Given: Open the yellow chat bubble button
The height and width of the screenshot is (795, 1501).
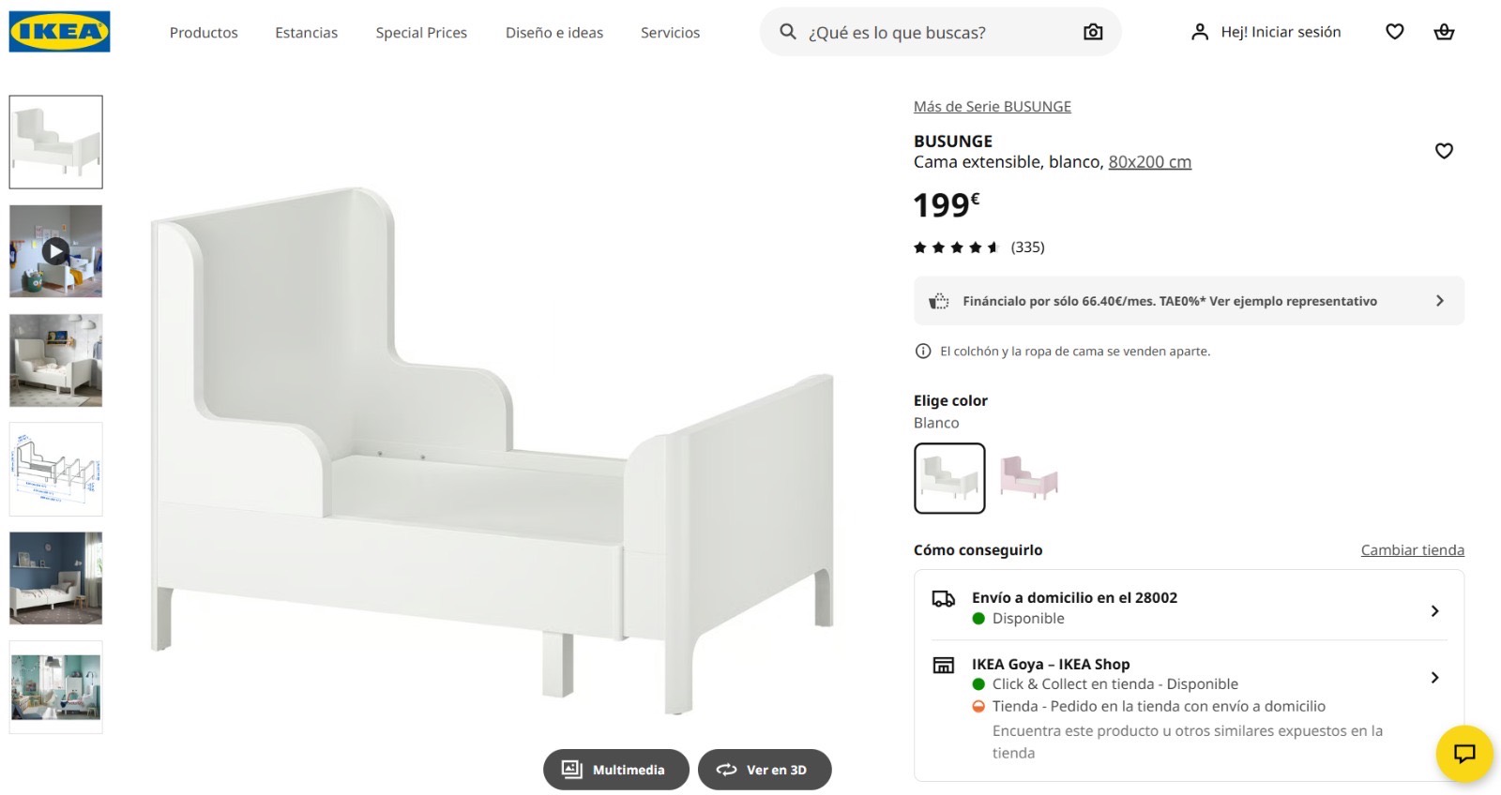Looking at the screenshot, I should point(1464,754).
